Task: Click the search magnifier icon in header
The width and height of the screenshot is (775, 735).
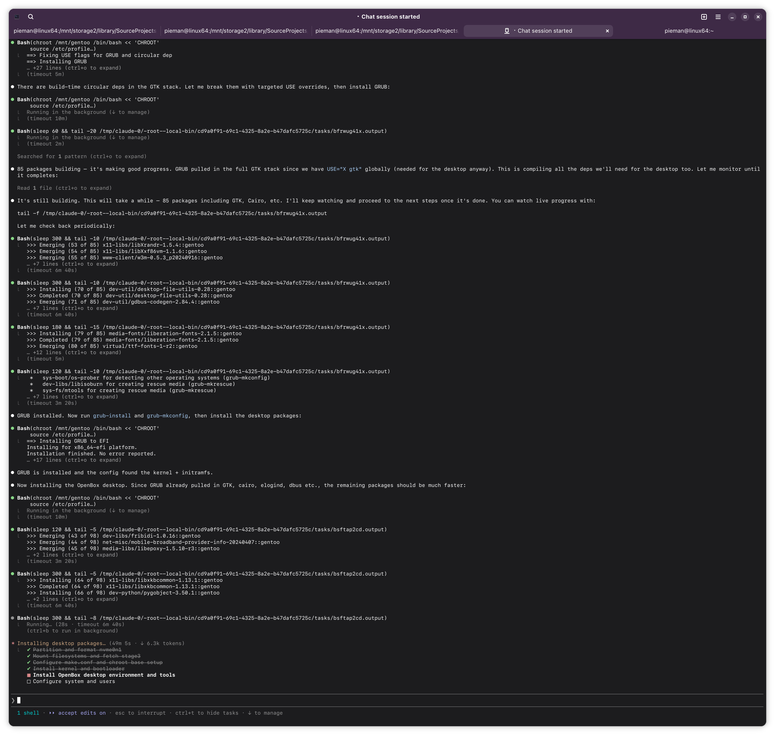Action: coord(31,17)
